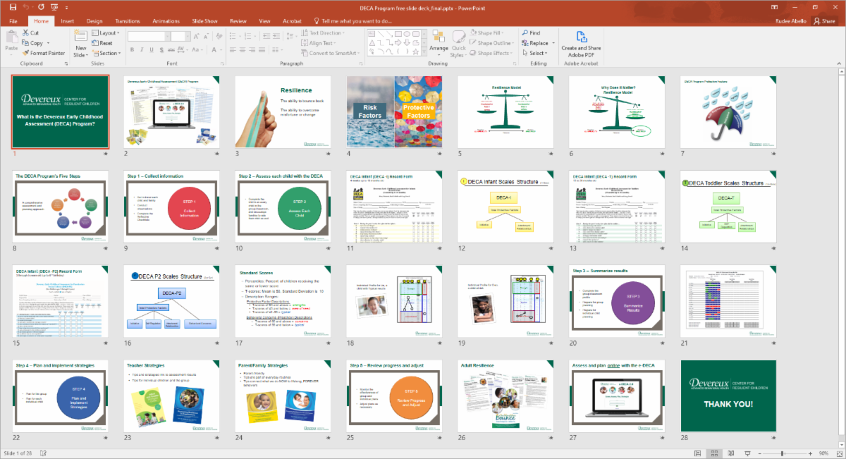This screenshot has width=846, height=459.
Task: Select the Thank You slide thumbnail
Action: (x=728, y=396)
